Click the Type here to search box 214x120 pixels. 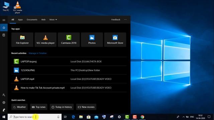click(x=34, y=117)
